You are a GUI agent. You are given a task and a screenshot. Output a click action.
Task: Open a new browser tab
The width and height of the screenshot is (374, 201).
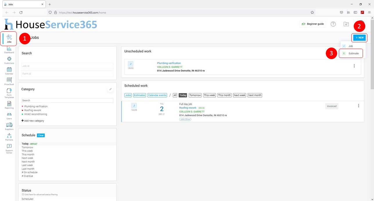[50, 4]
